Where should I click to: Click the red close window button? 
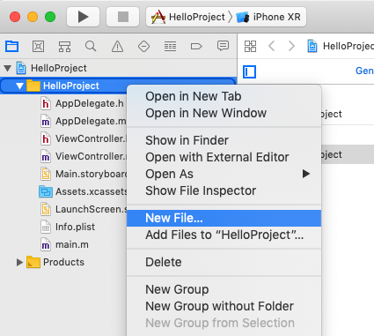(15, 17)
